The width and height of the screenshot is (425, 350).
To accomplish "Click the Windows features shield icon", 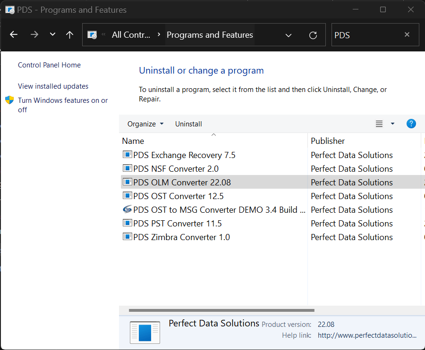I will pyautogui.click(x=9, y=100).
